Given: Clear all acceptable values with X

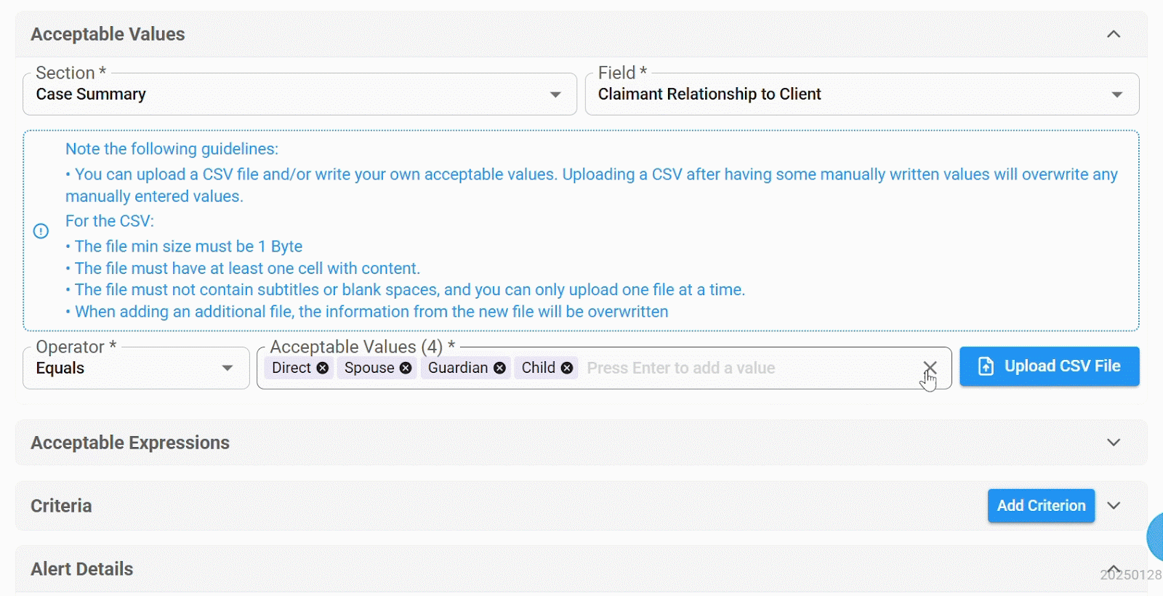Looking at the screenshot, I should [930, 368].
